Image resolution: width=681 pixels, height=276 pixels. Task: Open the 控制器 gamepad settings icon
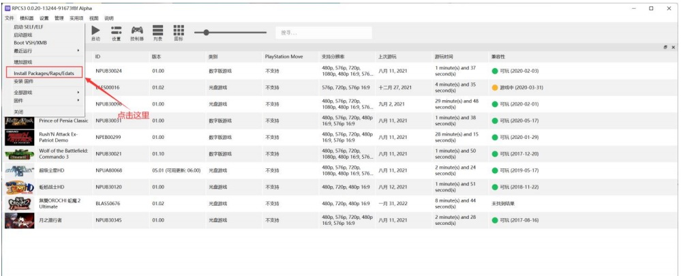tap(137, 32)
